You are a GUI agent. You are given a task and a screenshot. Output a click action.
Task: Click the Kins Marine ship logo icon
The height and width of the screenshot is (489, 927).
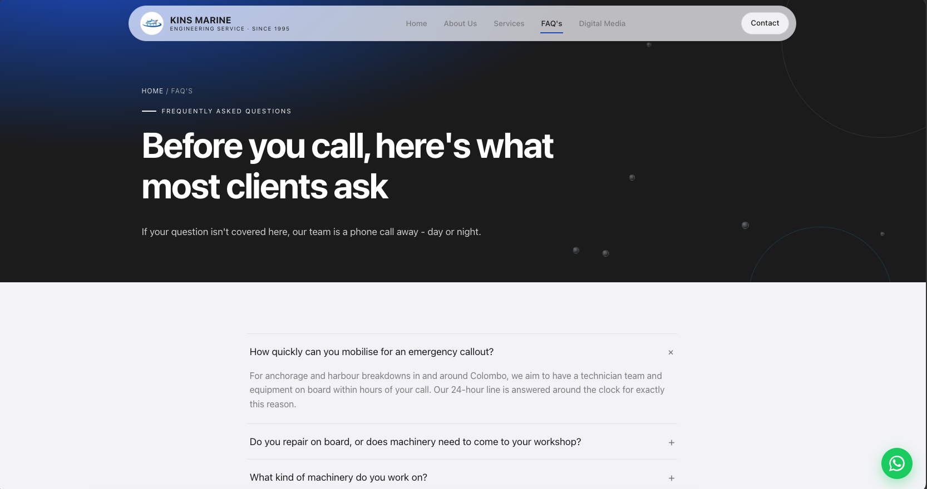[x=152, y=23]
